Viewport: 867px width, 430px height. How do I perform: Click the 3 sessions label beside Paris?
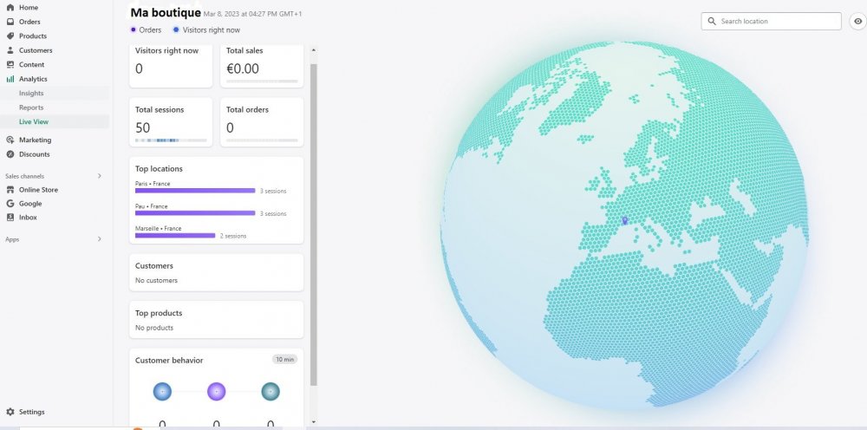pos(273,192)
